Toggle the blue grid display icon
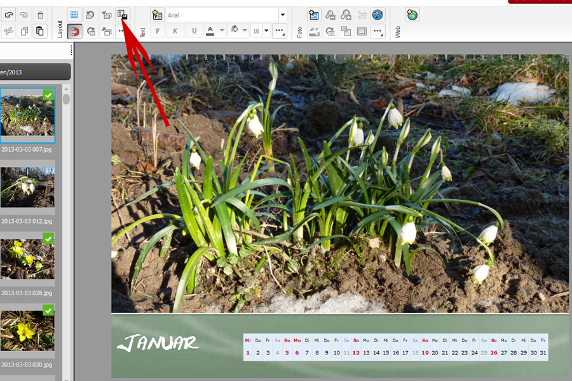 [x=74, y=15]
